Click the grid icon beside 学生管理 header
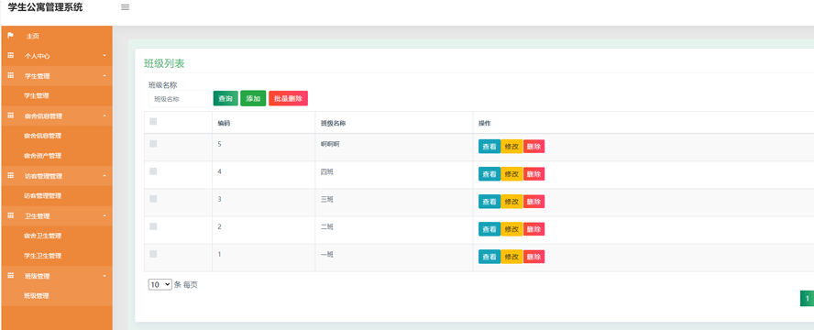 tap(10, 76)
